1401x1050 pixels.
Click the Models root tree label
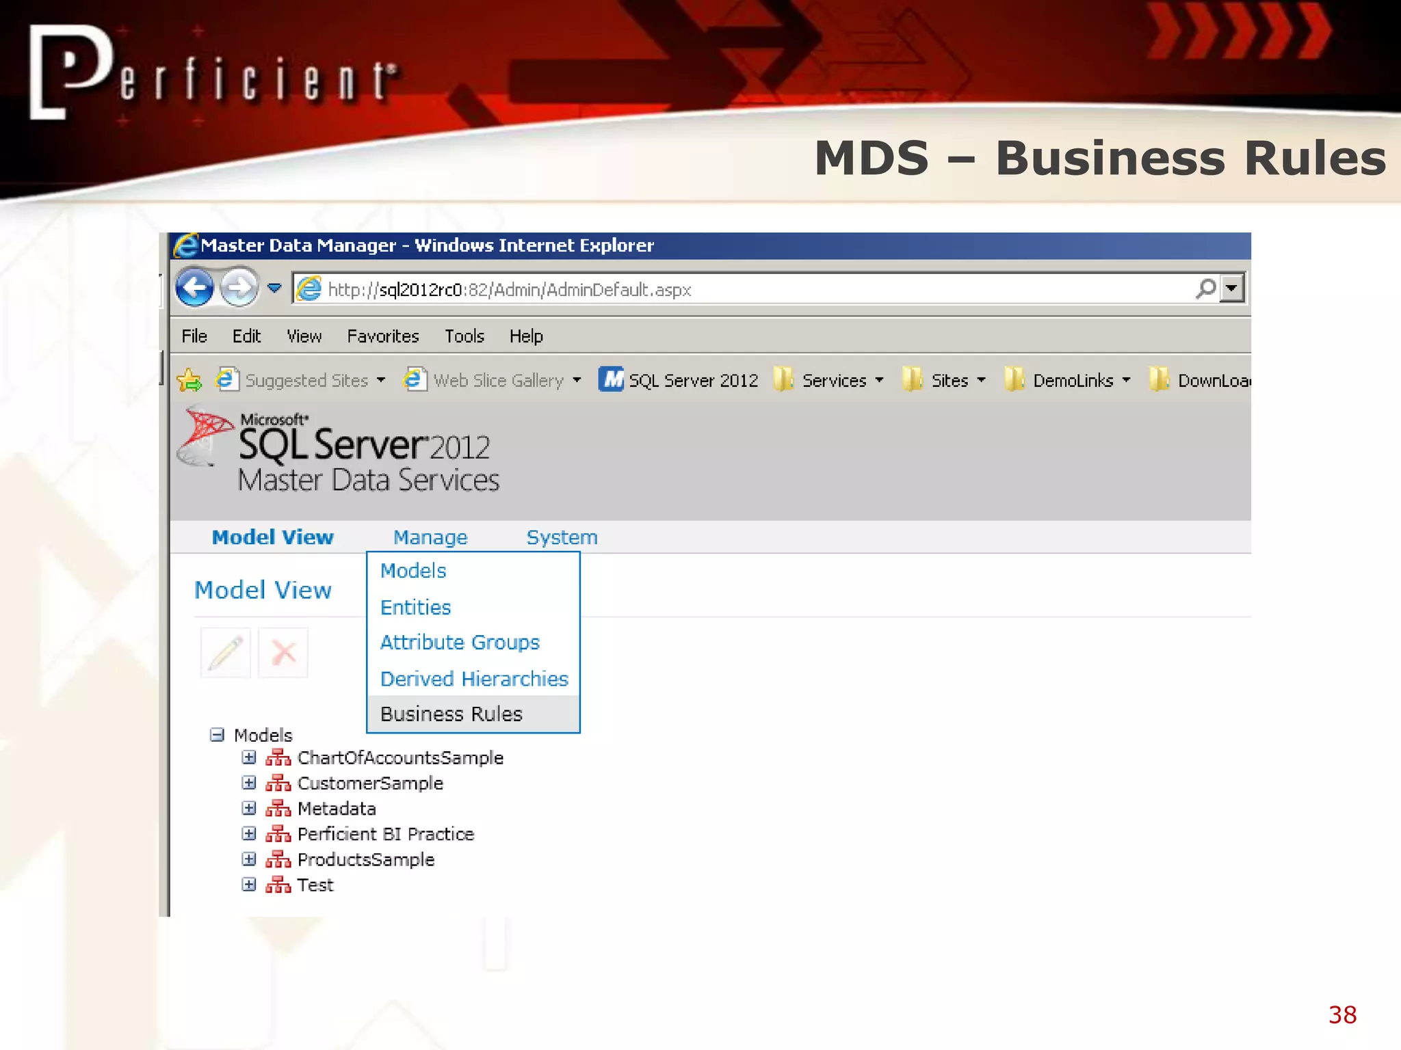click(263, 736)
